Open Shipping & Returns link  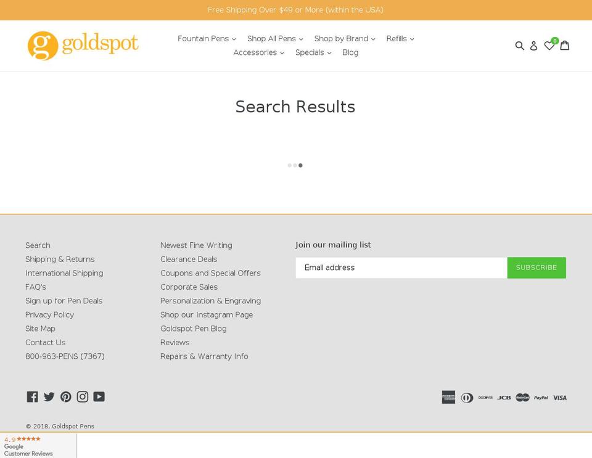[60, 259]
